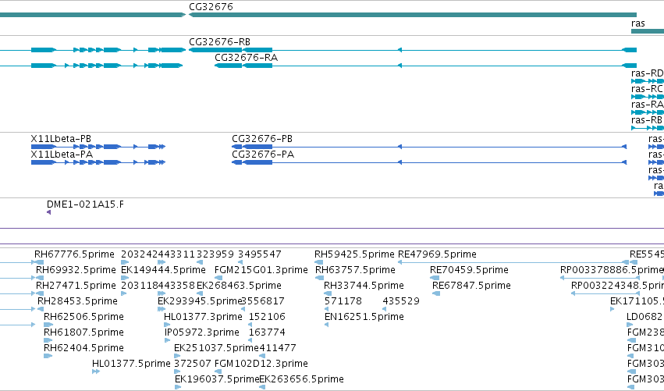
Task: Click the DME1-021A15.F marker arrow
Action: click(x=48, y=212)
